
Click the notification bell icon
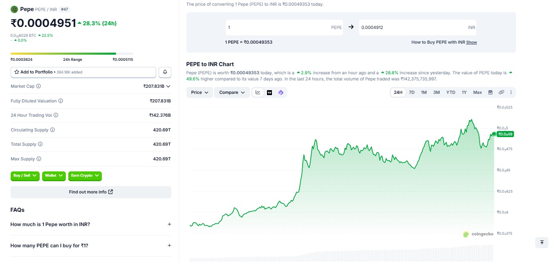point(165,72)
